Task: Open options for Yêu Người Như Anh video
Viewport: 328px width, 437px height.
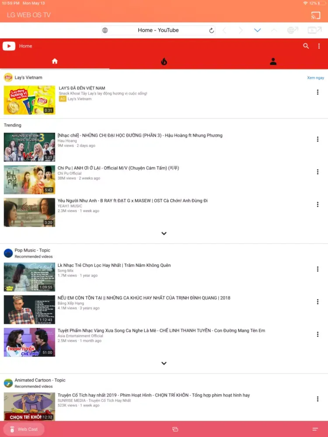Action: coord(318,205)
